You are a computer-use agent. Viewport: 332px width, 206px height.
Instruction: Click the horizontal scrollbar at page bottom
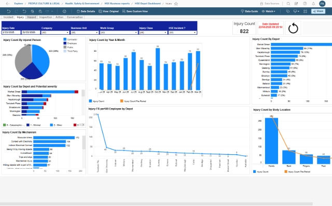[156, 204]
